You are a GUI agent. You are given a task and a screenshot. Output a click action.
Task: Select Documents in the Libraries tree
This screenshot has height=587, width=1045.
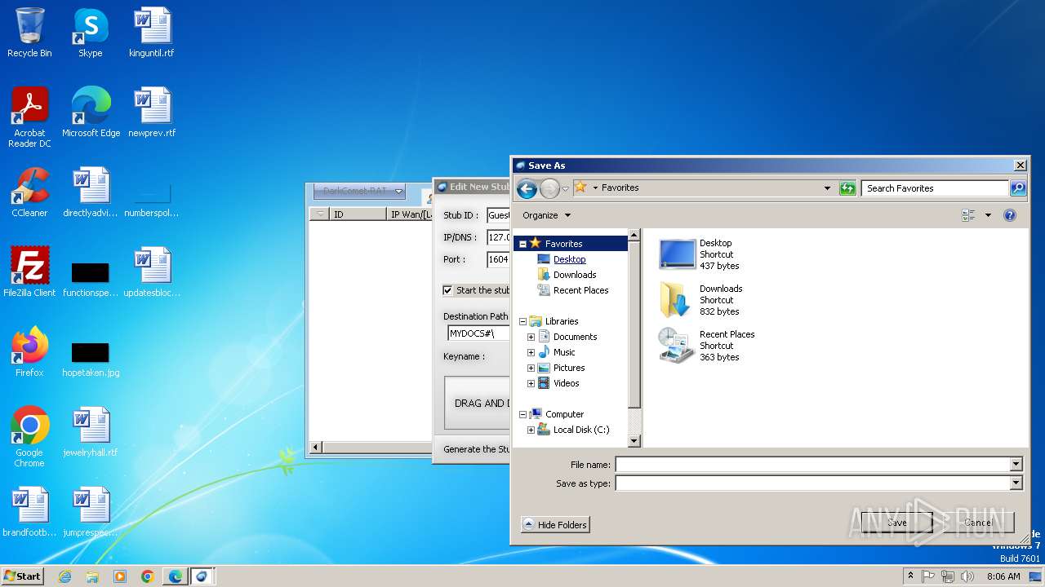click(575, 337)
